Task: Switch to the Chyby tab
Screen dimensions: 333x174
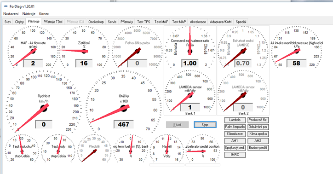Action: coord(19,22)
